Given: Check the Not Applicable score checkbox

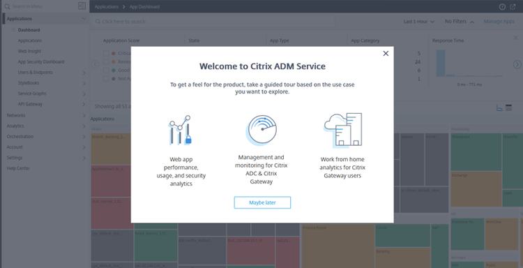Looking at the screenshot, I should 106,79.
